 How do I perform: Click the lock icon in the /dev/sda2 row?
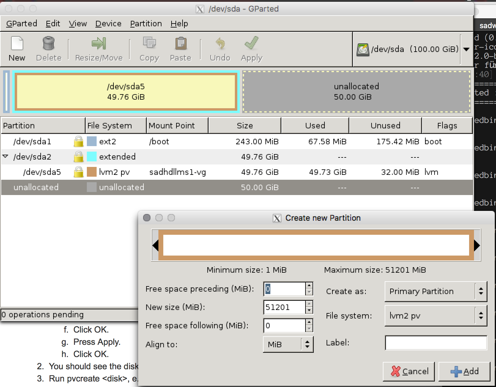[x=79, y=157]
